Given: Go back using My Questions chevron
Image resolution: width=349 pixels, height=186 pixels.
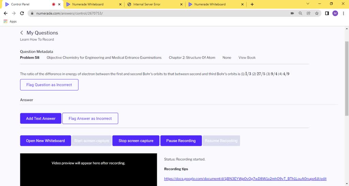Looking at the screenshot, I should [21, 33].
